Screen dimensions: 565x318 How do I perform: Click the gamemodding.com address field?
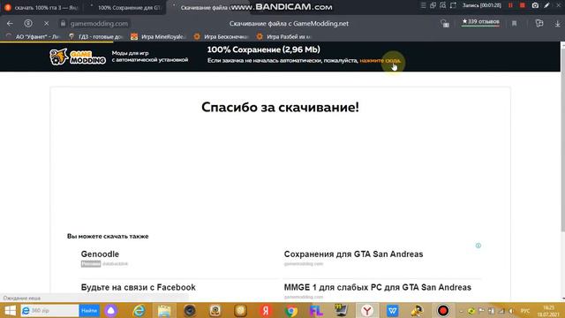coord(99,24)
